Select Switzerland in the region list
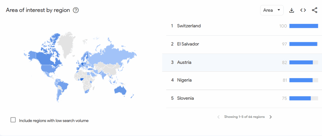Screen dimensions: 322x136 [189, 26]
